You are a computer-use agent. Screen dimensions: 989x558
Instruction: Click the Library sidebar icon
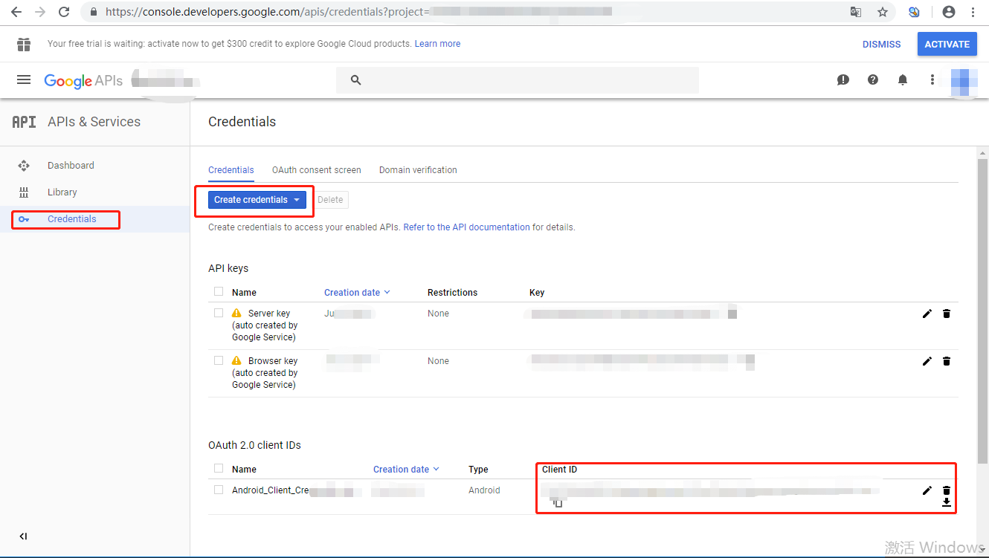click(24, 192)
